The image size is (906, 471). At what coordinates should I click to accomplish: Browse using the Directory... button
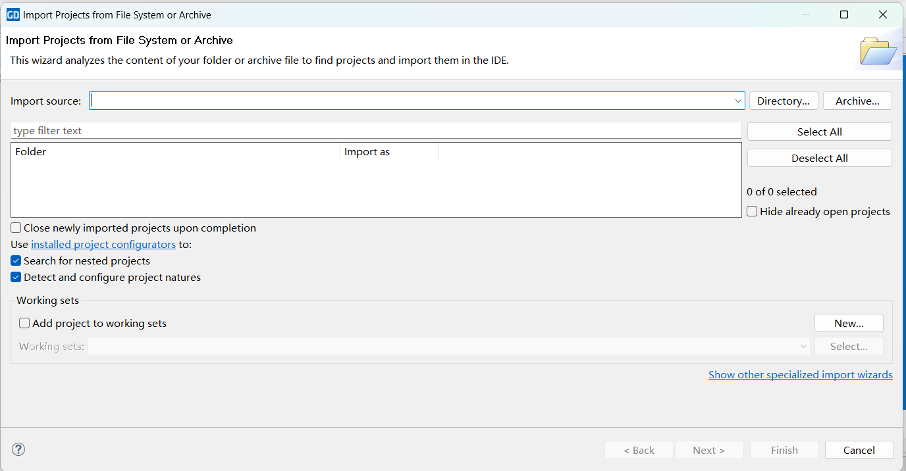click(784, 101)
